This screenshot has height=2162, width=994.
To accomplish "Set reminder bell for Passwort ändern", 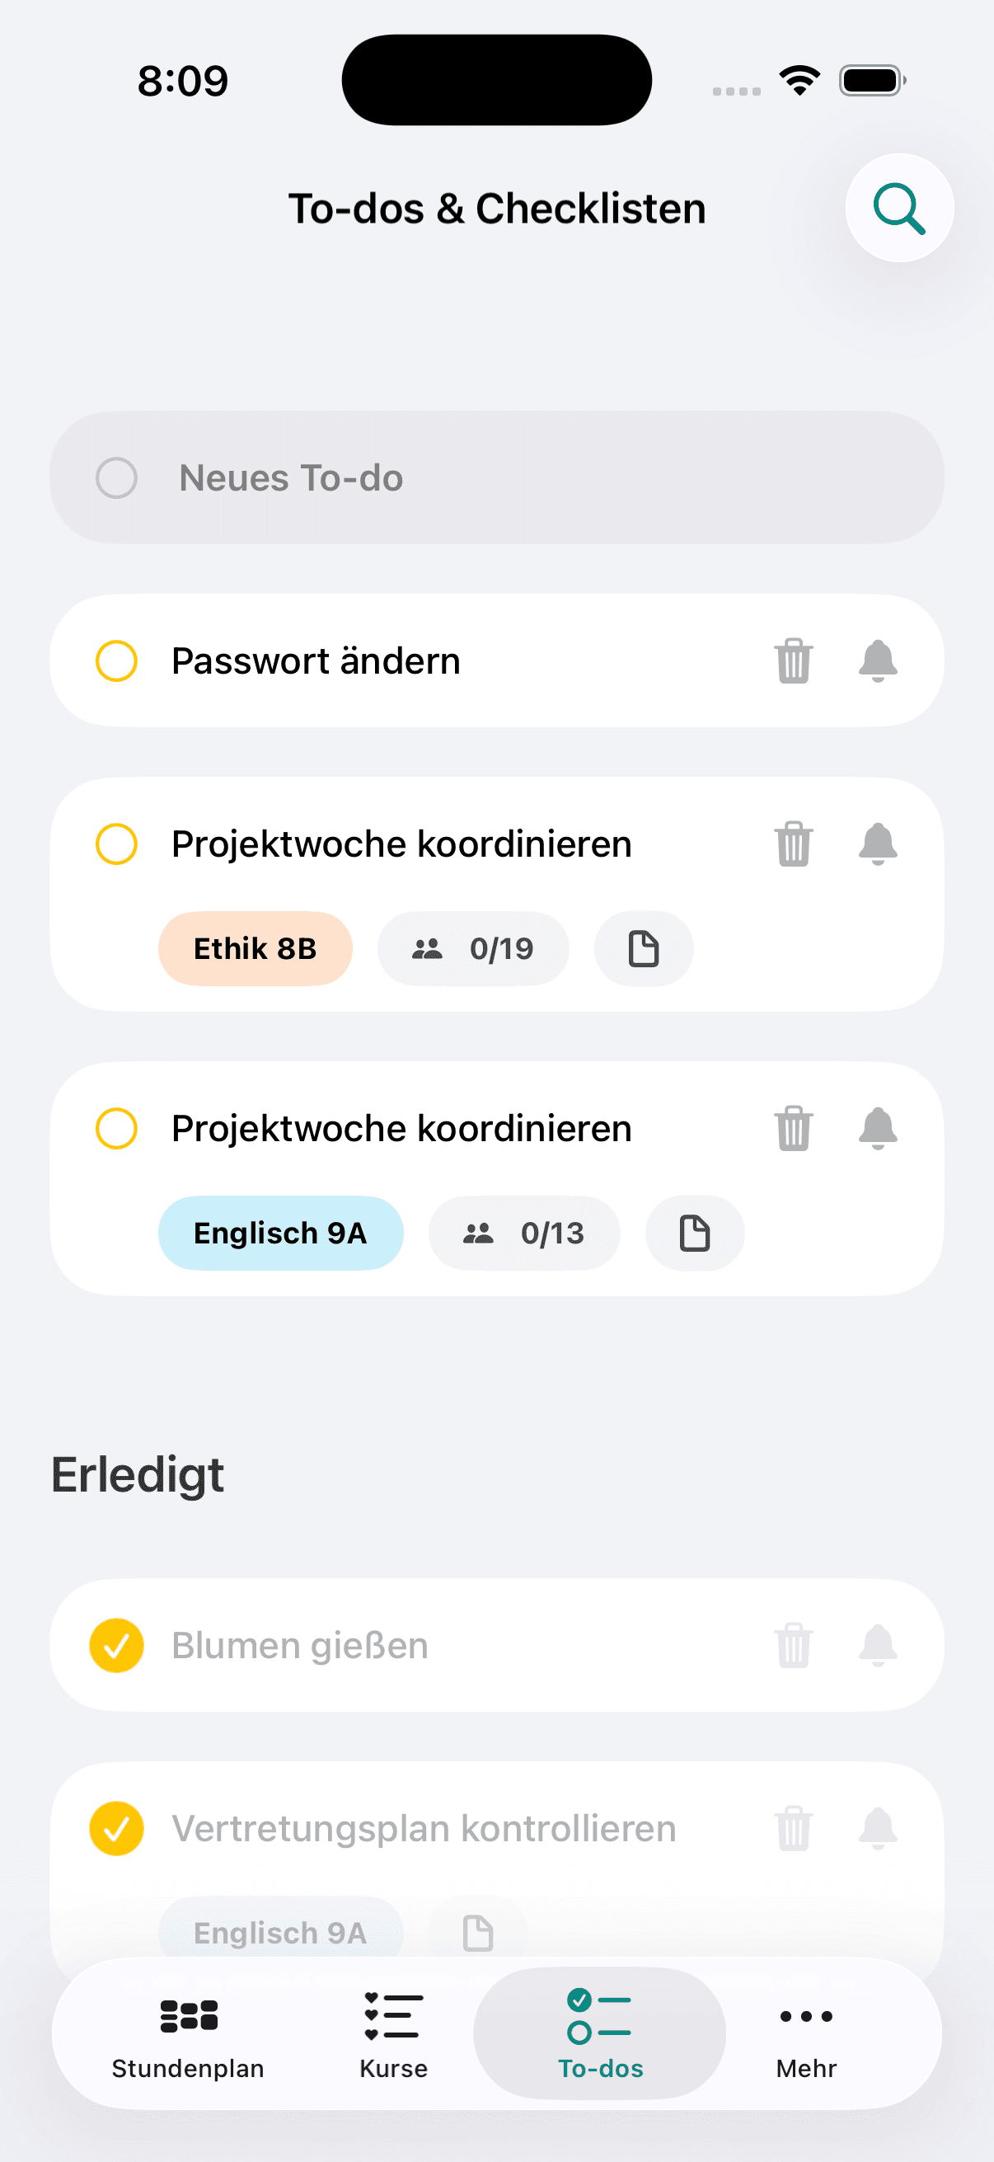I will click(878, 661).
